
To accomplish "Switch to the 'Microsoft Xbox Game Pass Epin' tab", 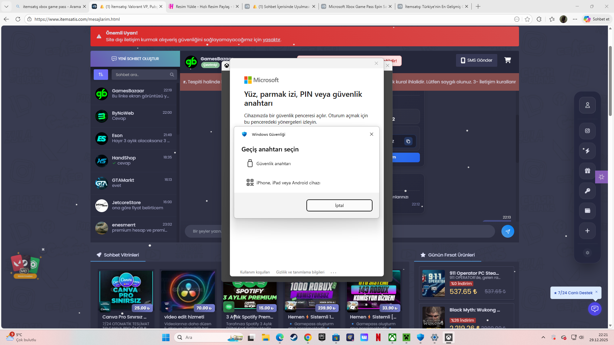I will 357,6.
